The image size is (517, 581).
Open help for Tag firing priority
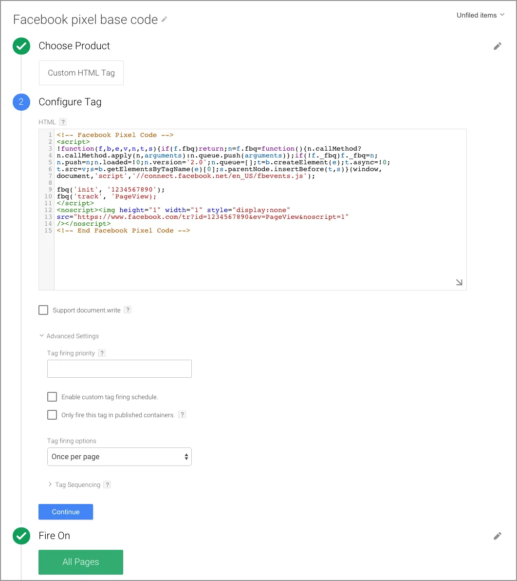pos(102,353)
